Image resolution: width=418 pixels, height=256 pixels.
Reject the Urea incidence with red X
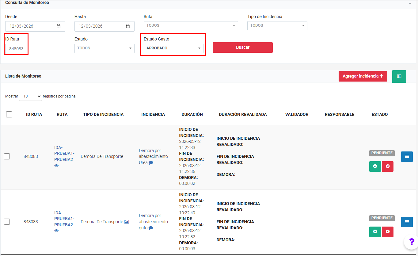pyautogui.click(x=387, y=166)
